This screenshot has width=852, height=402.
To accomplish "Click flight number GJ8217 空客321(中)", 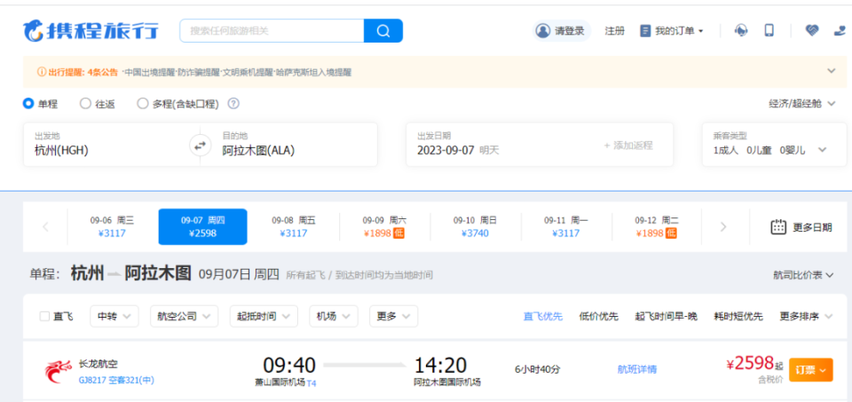I will pos(117,381).
